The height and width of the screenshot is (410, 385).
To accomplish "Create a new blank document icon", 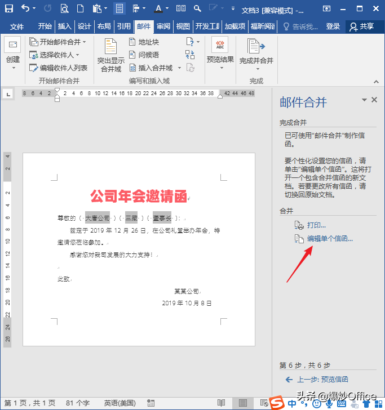I will pyautogui.click(x=80, y=8).
